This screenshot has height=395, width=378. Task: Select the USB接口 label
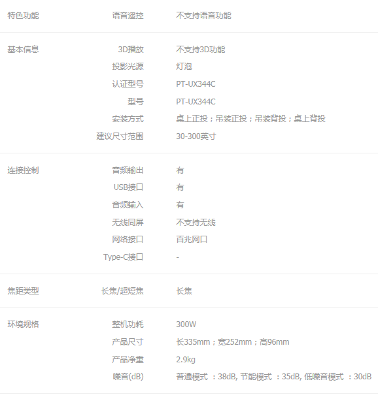(128, 187)
